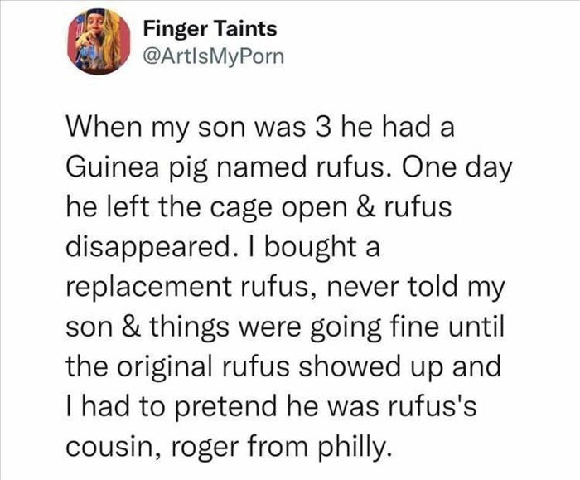Click the phrase "One day" in the tweet
The height and width of the screenshot is (480, 580).
tap(455, 168)
